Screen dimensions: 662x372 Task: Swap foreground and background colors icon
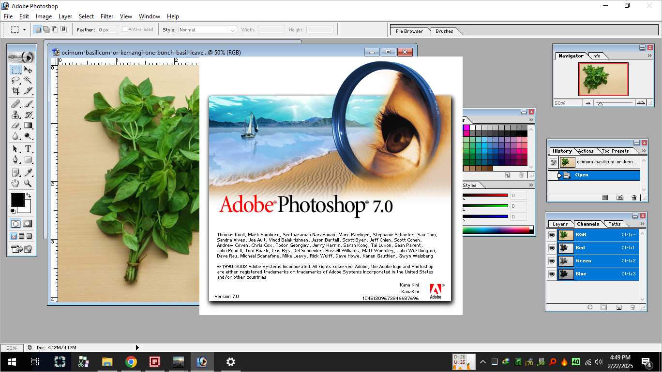pos(29,195)
